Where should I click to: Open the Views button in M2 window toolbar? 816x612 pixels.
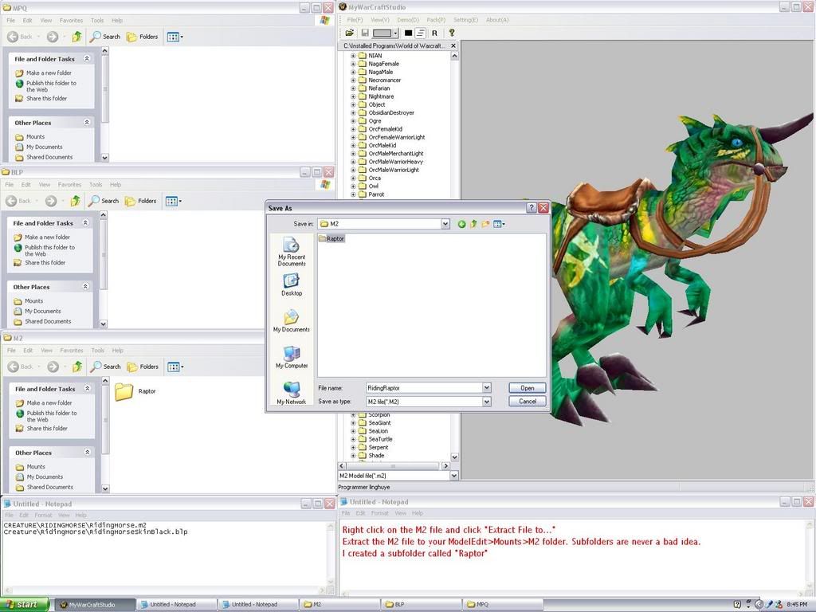click(x=175, y=367)
